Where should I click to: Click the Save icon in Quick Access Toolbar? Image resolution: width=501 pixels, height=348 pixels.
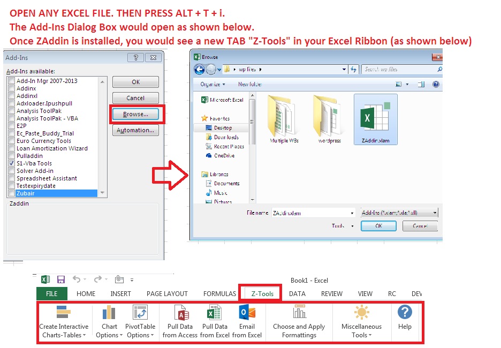60,279
